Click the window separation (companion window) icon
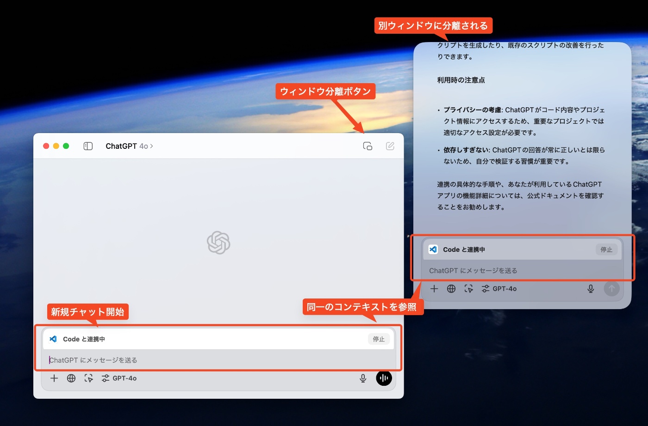This screenshot has width=648, height=426. (x=368, y=146)
